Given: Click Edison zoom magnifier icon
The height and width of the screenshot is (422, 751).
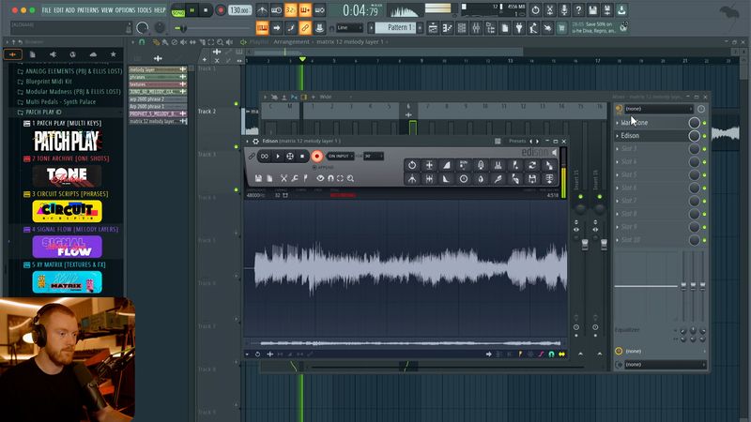Looking at the screenshot, I should (x=350, y=178).
